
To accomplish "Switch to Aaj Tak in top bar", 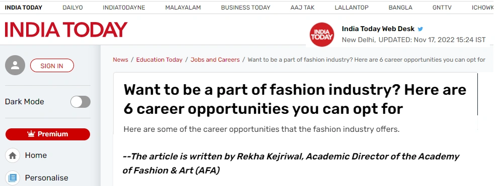I will point(302,8).
